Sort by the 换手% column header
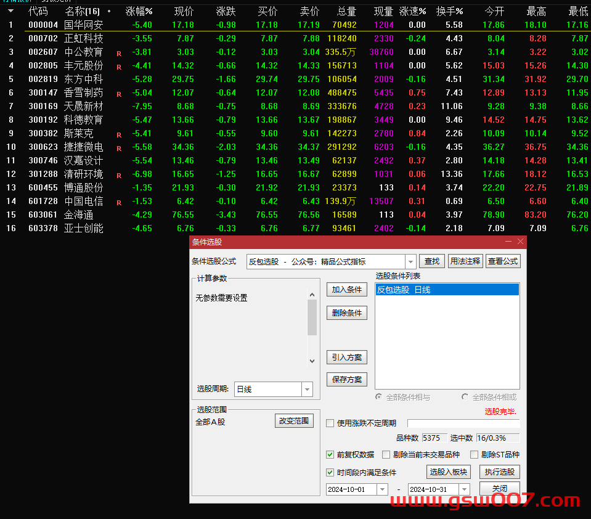Screen dimensions: 591x519 pyautogui.click(x=450, y=11)
